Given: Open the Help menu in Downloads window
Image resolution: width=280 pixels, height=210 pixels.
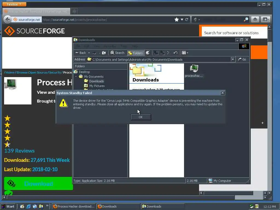Looking at the screenshot, I should click(x=135, y=46).
